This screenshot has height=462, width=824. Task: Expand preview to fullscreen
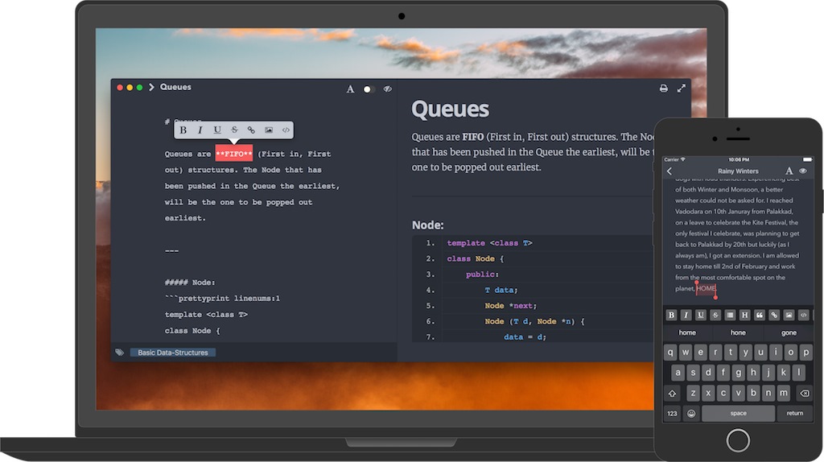coord(681,89)
